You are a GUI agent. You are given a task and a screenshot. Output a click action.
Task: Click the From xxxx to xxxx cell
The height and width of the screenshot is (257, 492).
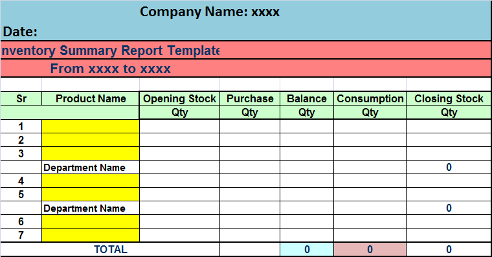click(x=111, y=69)
